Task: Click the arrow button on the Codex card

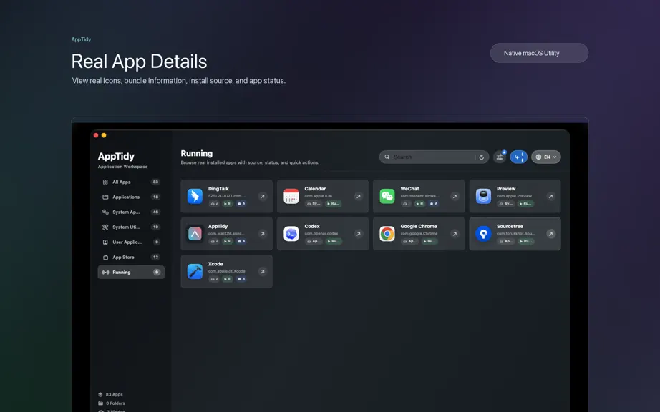Action: (x=358, y=234)
